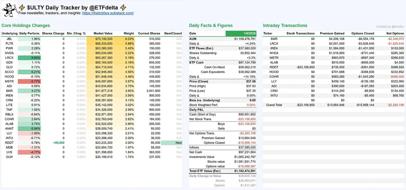Screen dimensions: 406x190
Task: Click the Premium Gained column header
Action: (332, 33)
